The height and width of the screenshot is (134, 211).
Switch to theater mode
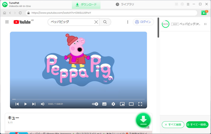131,104
